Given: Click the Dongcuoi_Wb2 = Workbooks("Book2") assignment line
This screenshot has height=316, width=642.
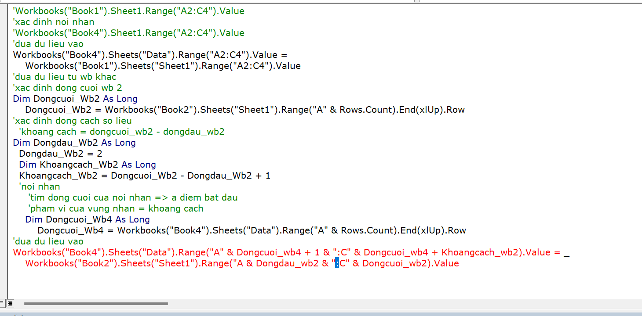Looking at the screenshot, I should [x=245, y=110].
